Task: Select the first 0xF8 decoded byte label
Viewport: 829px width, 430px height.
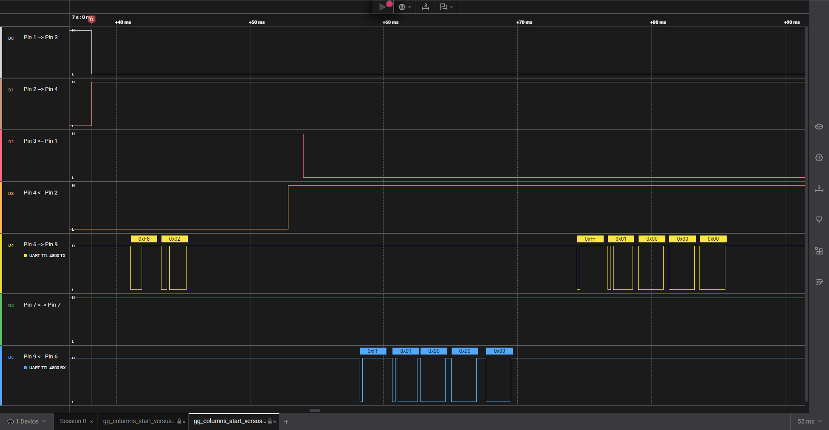Action: (x=144, y=239)
